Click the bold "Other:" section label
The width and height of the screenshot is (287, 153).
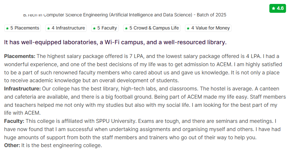(12, 145)
